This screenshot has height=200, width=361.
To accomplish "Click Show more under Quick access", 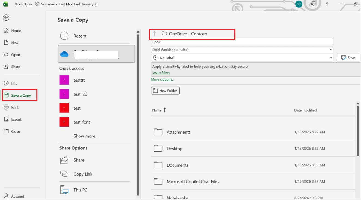I will tap(86, 136).
